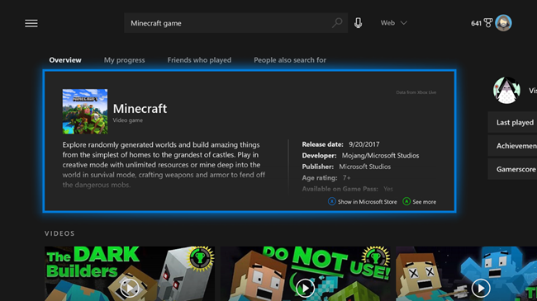Open the hamburger menu
The height and width of the screenshot is (301, 537).
[x=31, y=23]
